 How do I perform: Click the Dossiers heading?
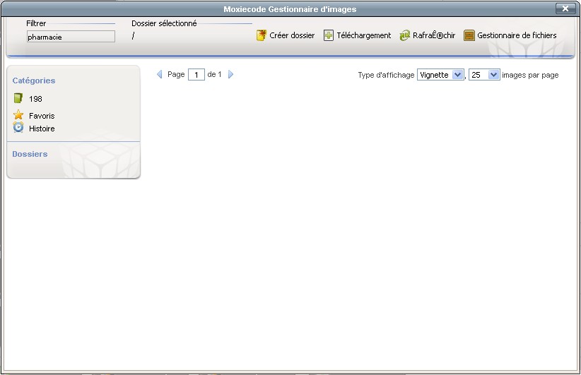[30, 154]
